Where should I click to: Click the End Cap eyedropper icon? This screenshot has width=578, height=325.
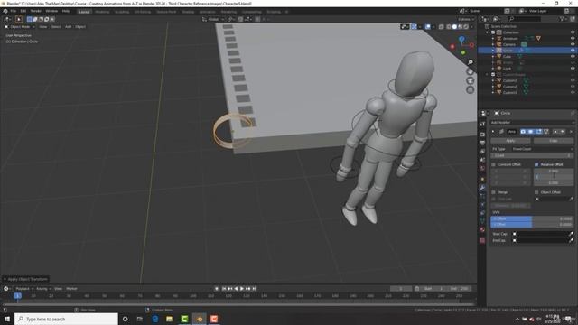click(571, 241)
